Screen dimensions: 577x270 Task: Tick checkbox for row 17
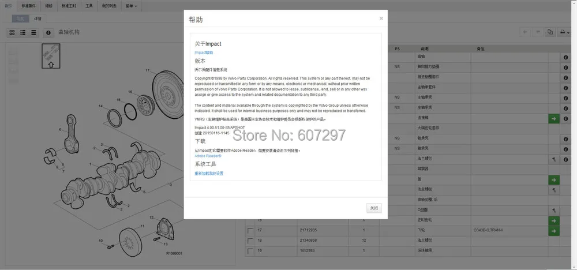coord(250,231)
